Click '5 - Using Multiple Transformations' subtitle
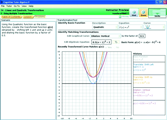 (16, 13)
